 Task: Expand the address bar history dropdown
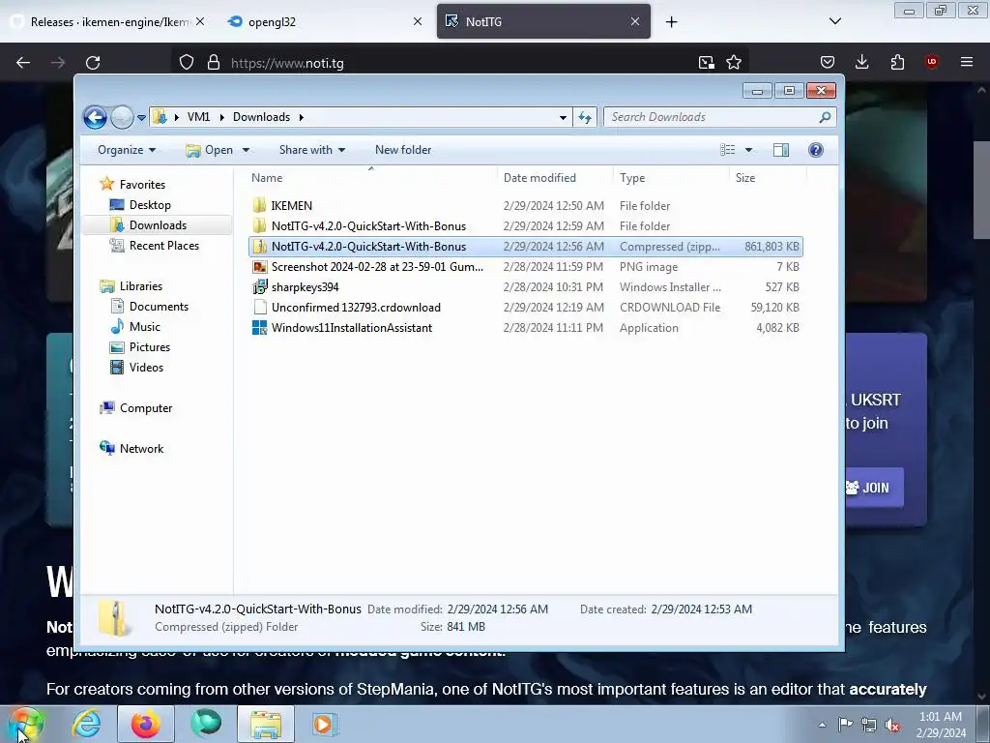[563, 117]
